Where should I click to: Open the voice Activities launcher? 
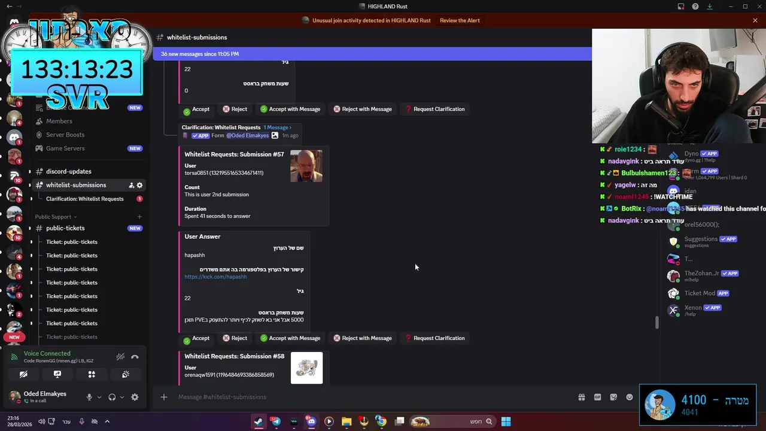(x=92, y=374)
